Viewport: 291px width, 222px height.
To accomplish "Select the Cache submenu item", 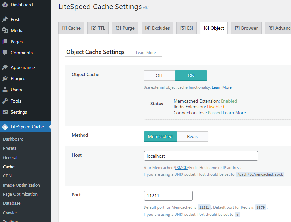I will [x=9, y=167].
